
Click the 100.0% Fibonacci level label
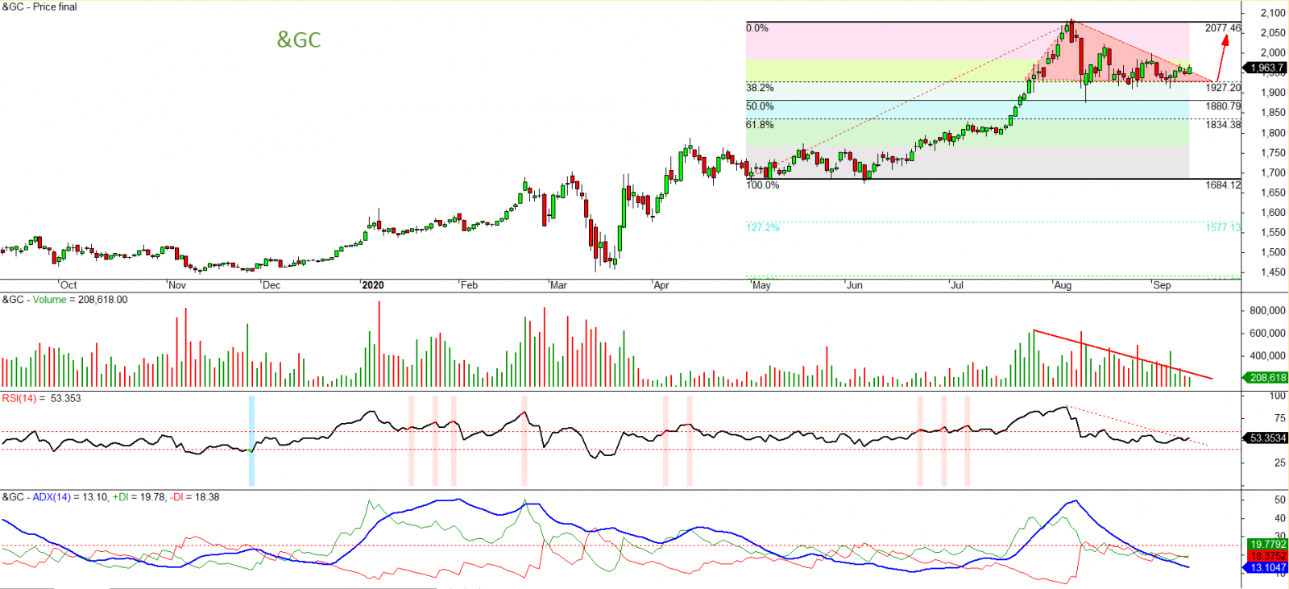(763, 185)
